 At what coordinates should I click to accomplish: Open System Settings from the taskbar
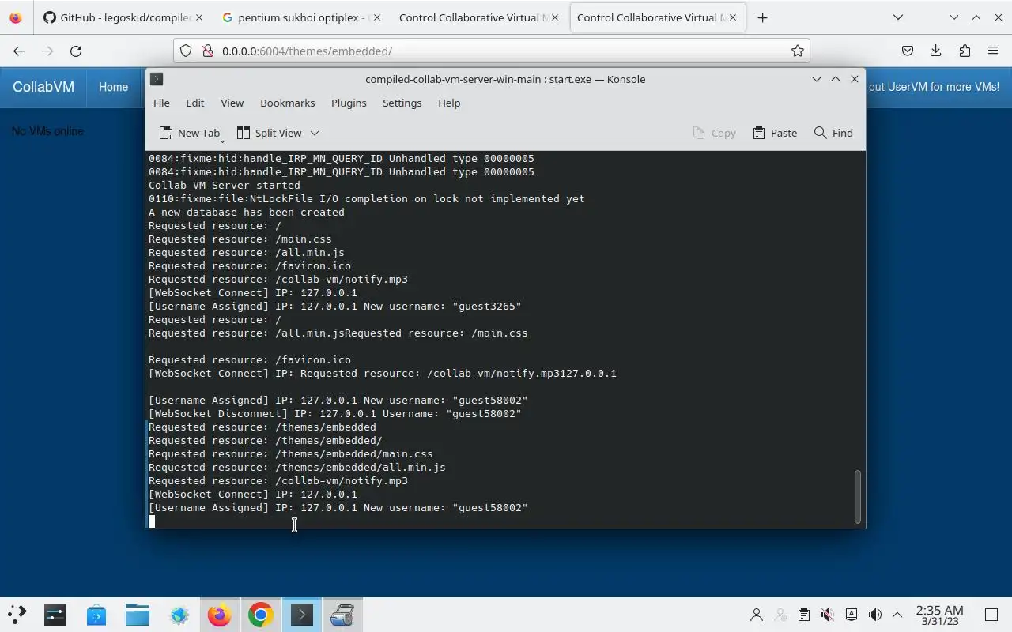[55, 615]
